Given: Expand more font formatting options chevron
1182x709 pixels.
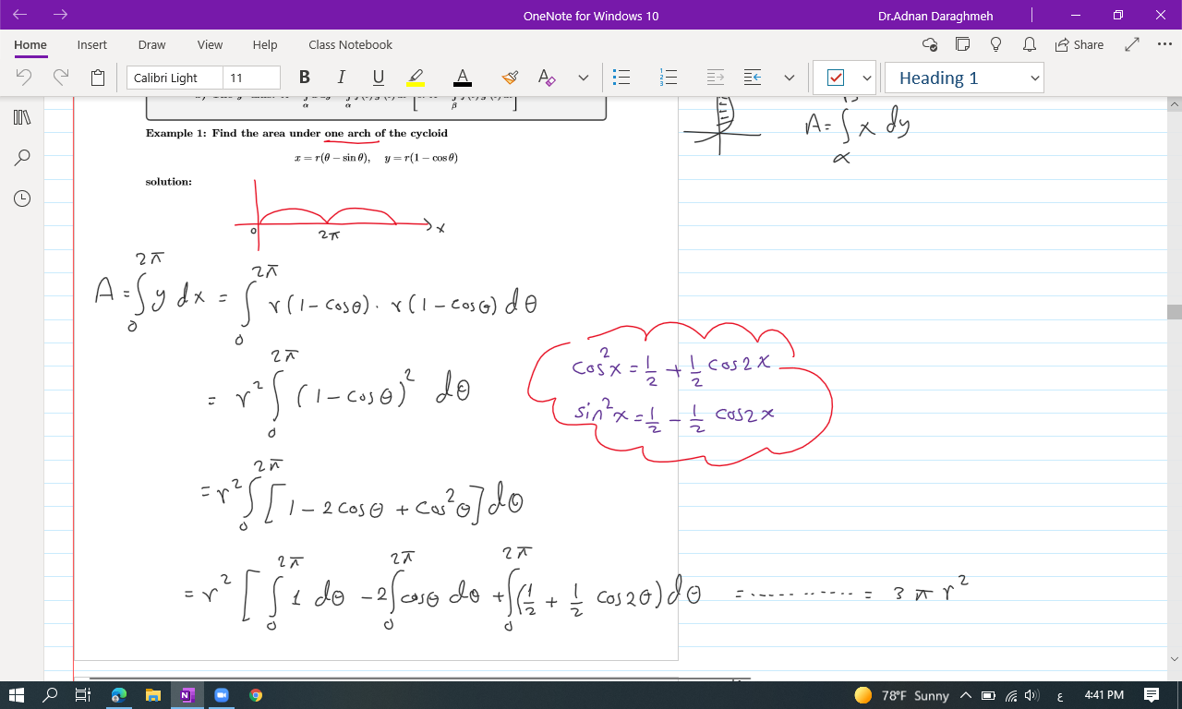Looking at the screenshot, I should [584, 78].
